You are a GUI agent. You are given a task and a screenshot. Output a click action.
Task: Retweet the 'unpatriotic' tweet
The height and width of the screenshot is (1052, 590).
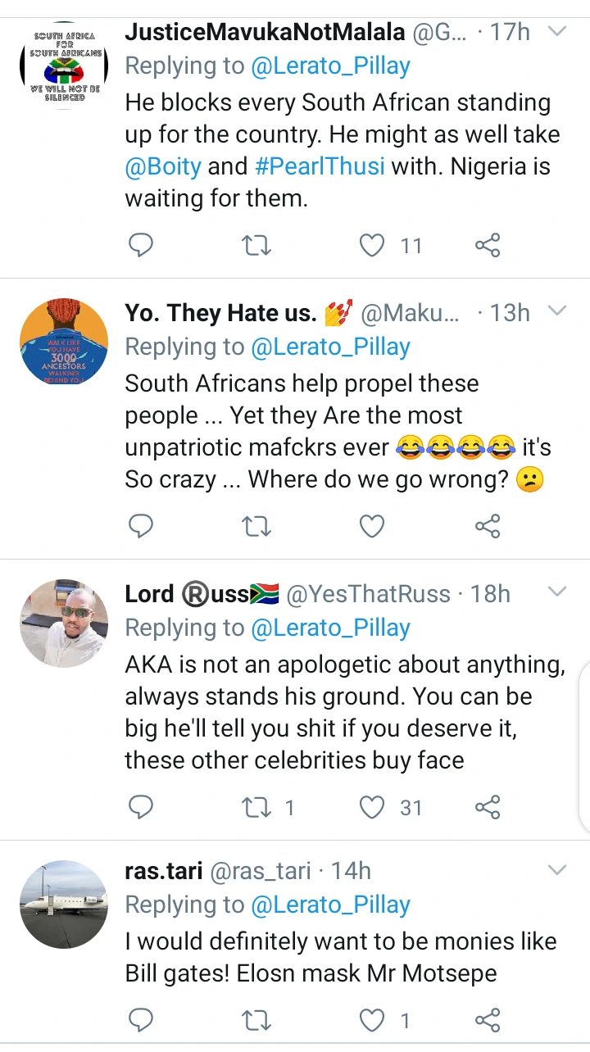click(x=257, y=526)
